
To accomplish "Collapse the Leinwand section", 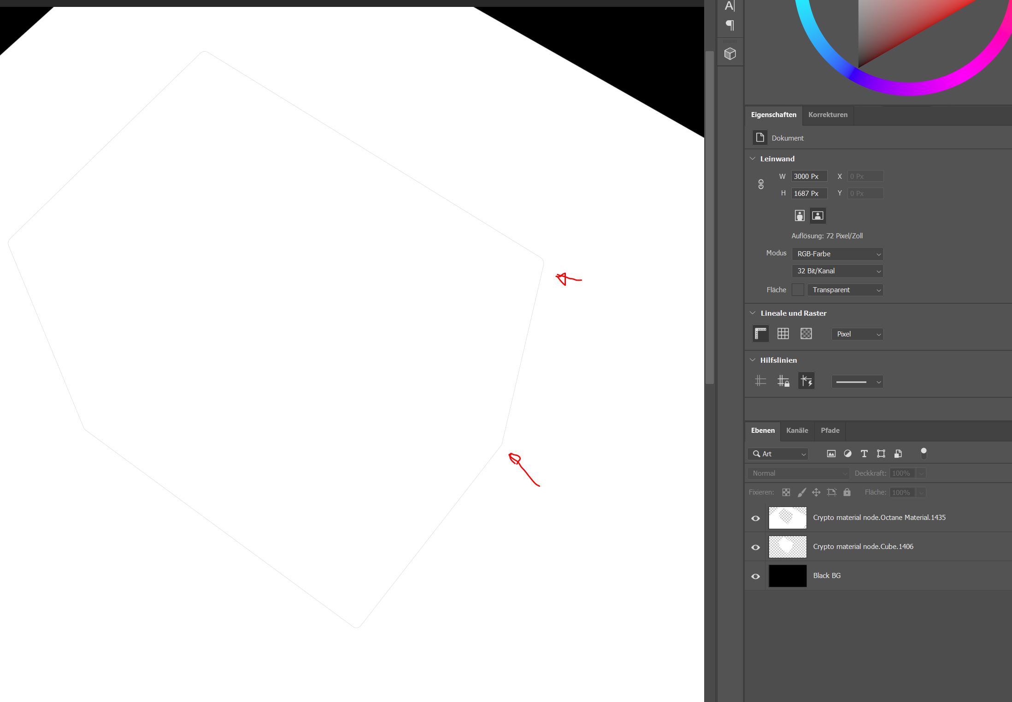I will tap(753, 159).
